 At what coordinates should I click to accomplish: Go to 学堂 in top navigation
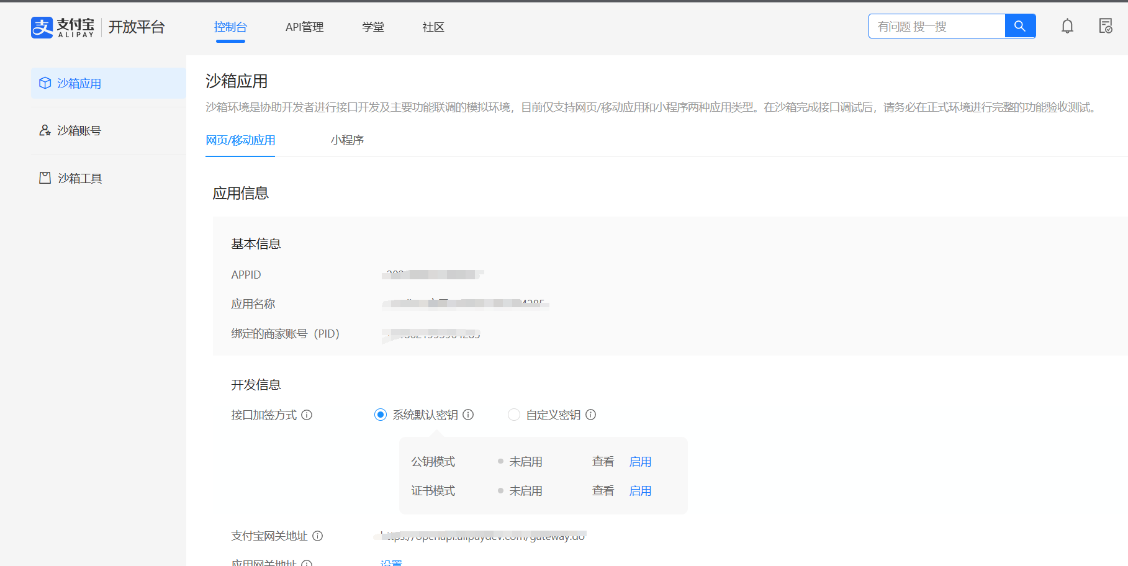[x=373, y=27]
